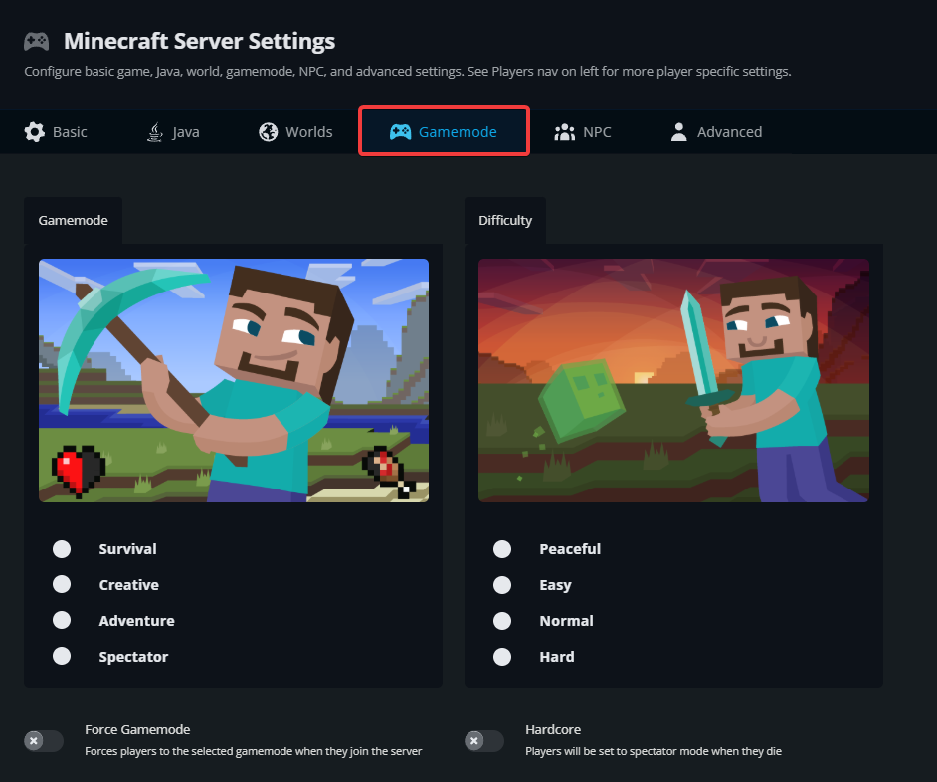
Task: Click the Java coffee cup icon
Action: 154,131
